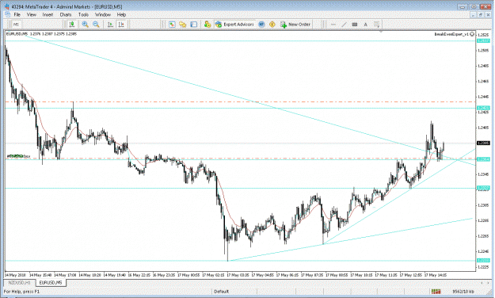Viewport: 495px width, 298px height.
Task: Open the Window menu
Action: tap(103, 14)
